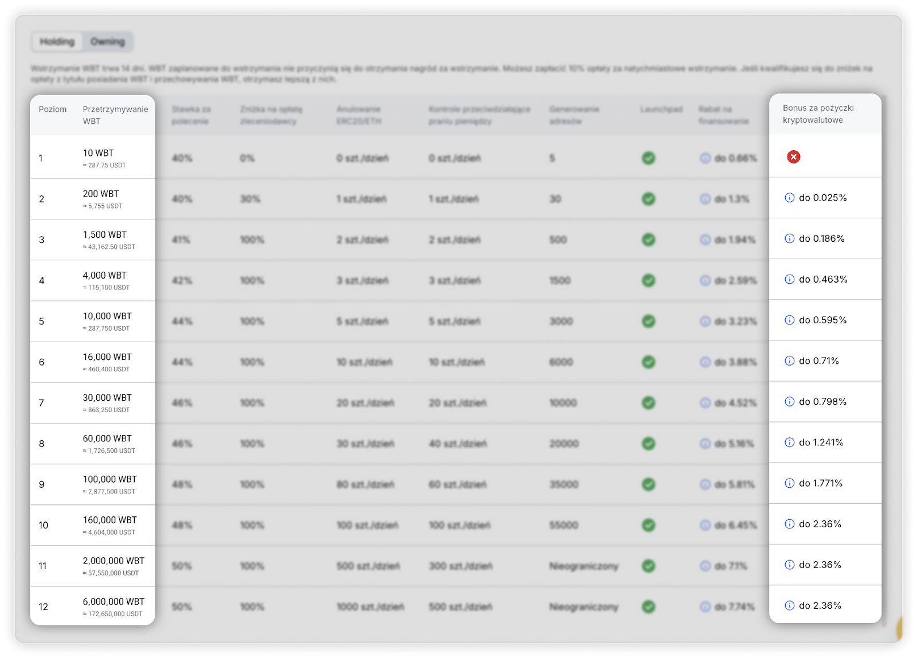
Task: Click info icon beside do 0.463% bonus
Action: coord(789,279)
